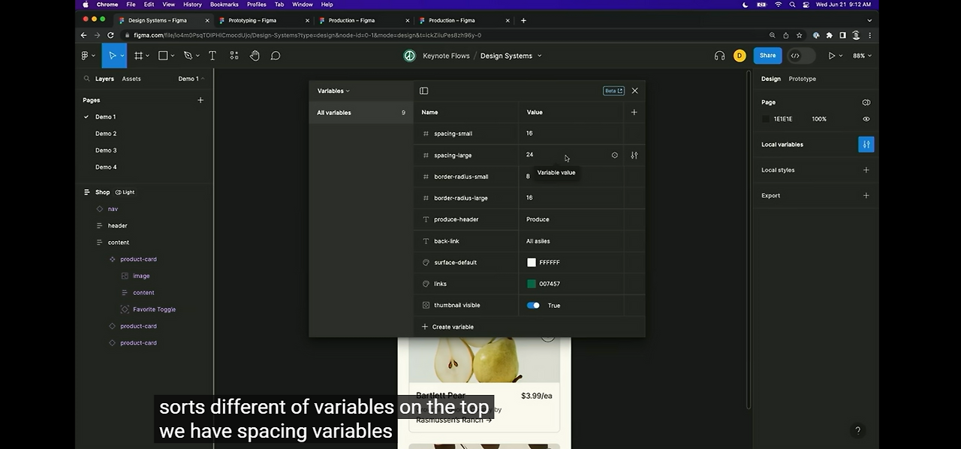
Task: Expand the Pen tool dropdown arrow
Action: pyautogui.click(x=198, y=56)
